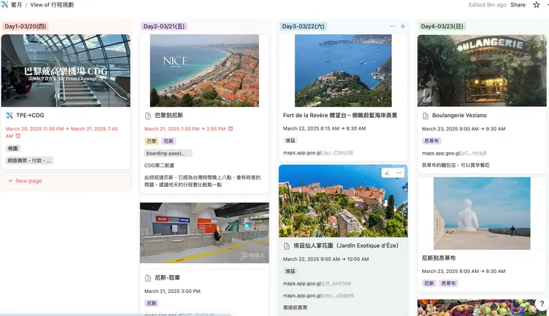Select the Day4-03/23(日) column label
Viewport: 549px width, 316px height.
point(442,26)
